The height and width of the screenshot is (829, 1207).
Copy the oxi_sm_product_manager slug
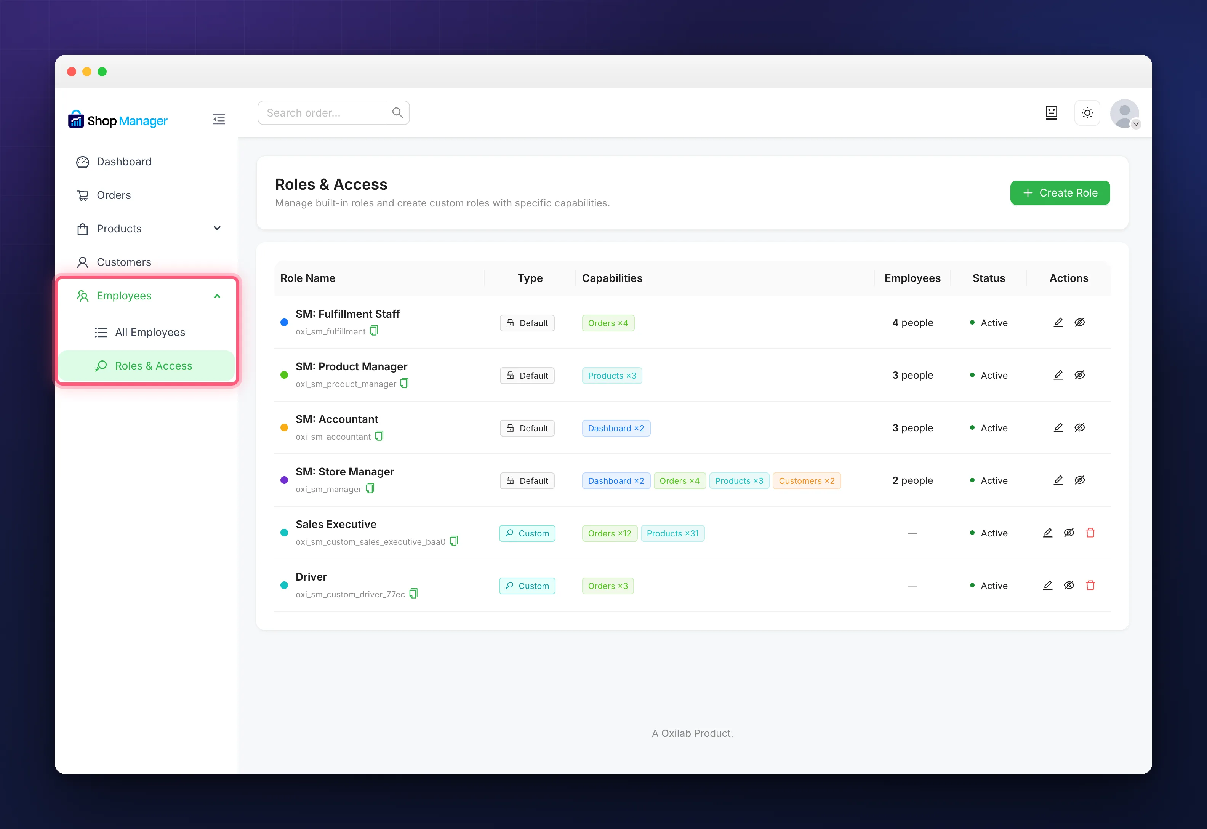[x=405, y=383]
